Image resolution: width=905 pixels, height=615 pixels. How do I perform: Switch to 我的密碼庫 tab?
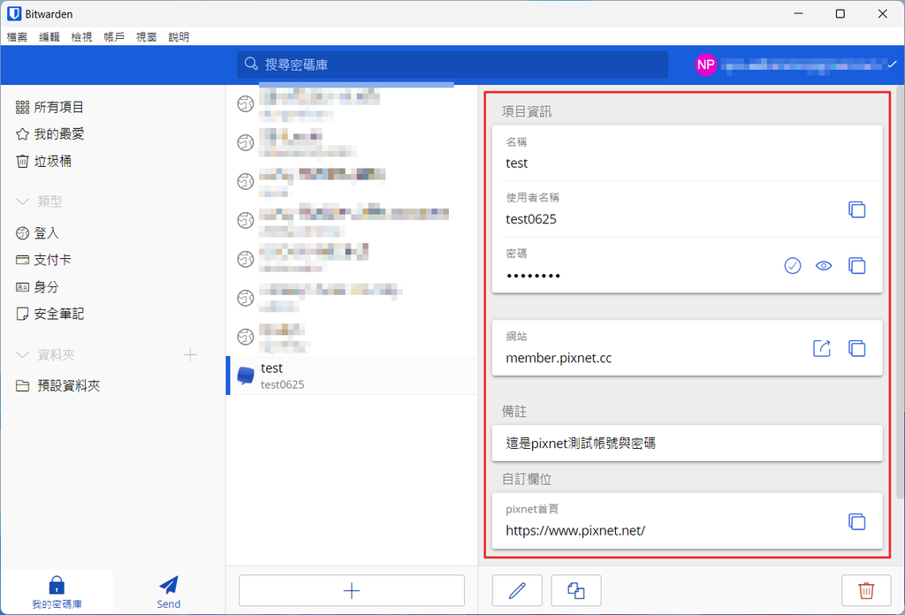coord(57,592)
